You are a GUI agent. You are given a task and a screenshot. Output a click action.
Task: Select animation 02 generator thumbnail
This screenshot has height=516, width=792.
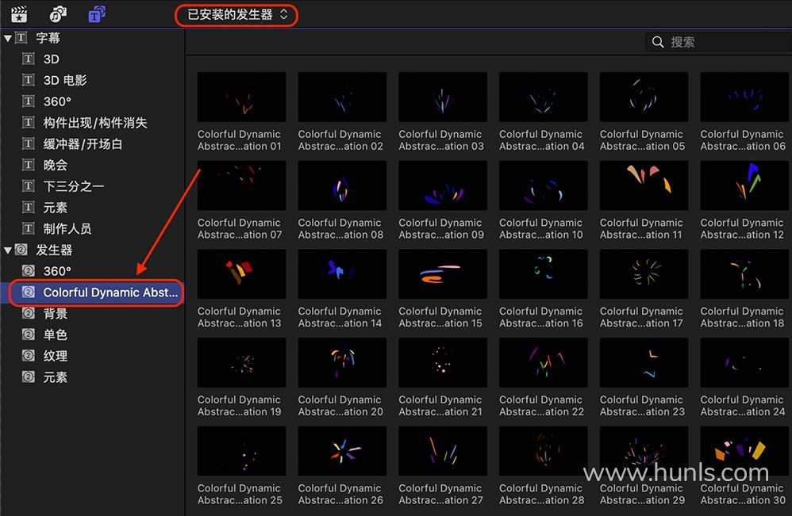342,97
